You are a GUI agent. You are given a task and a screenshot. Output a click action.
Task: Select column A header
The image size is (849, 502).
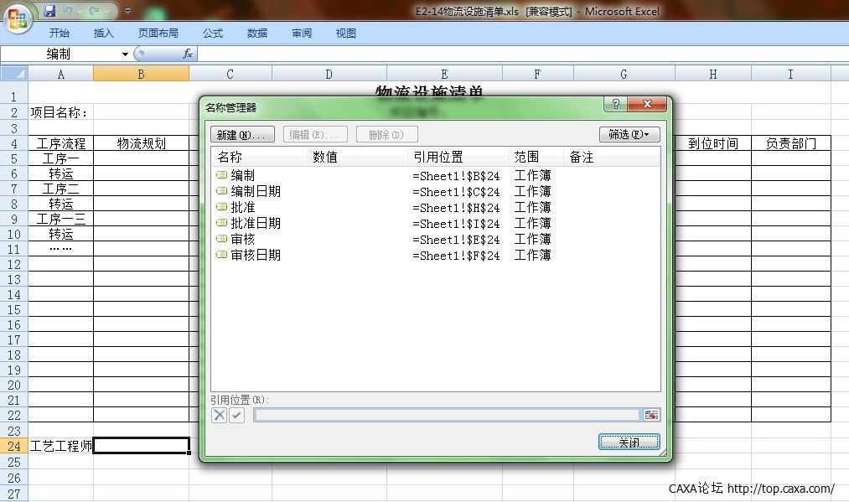point(60,74)
